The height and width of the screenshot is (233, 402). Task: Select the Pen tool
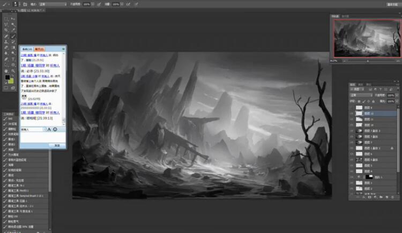[6, 59]
